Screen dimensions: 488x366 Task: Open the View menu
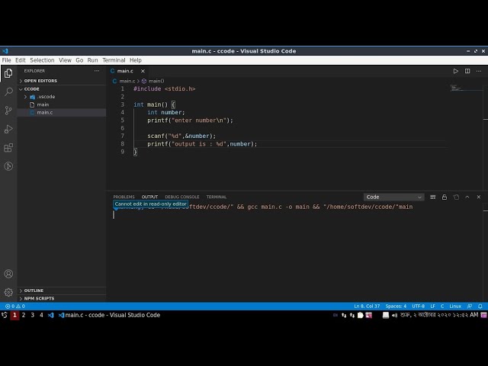click(65, 60)
